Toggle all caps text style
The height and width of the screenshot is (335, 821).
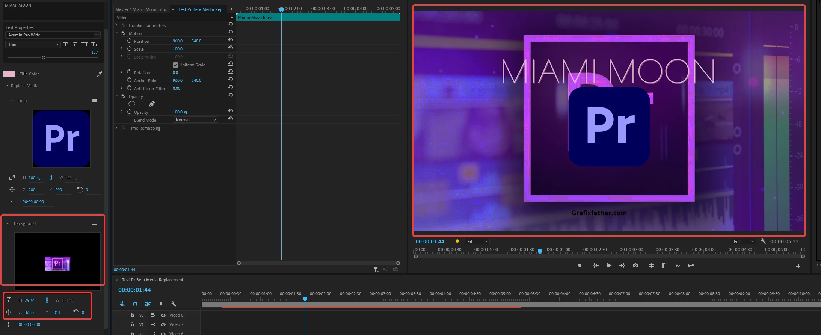click(85, 44)
